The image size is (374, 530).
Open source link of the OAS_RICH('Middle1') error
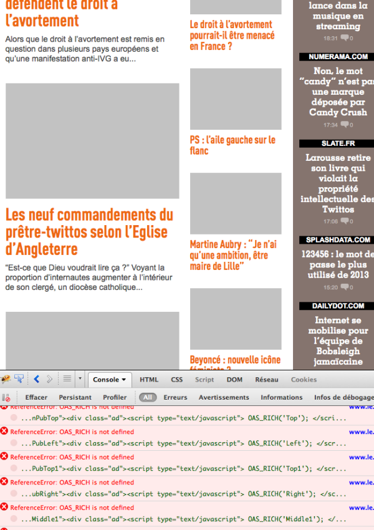[x=361, y=508]
